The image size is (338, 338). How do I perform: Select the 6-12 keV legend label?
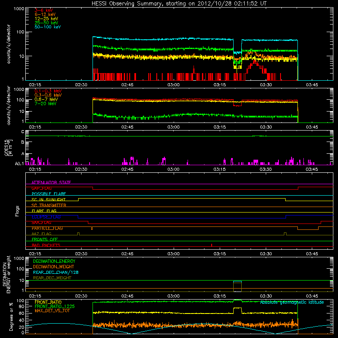pyautogui.click(x=45, y=14)
